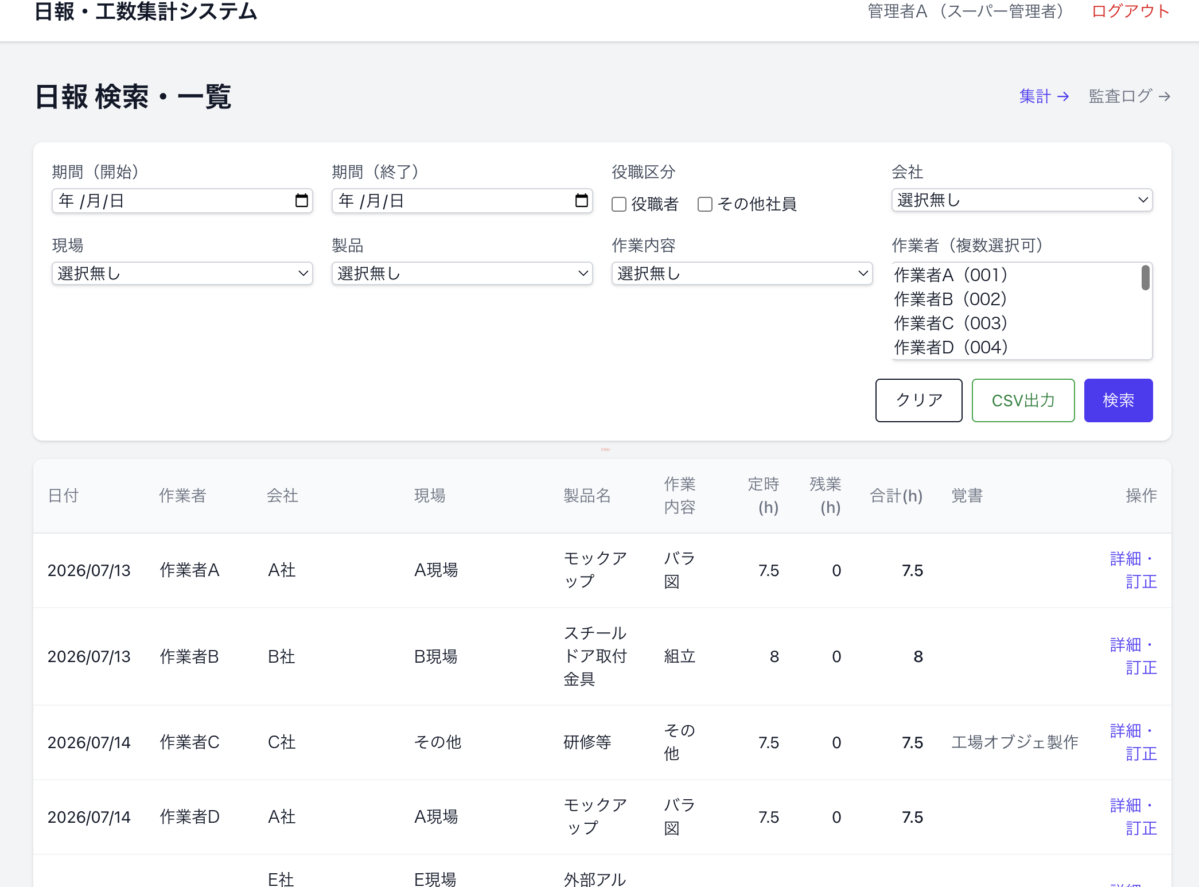The image size is (1199, 887).
Task: Click スチールドア取付金具 product cell
Action: [595, 656]
